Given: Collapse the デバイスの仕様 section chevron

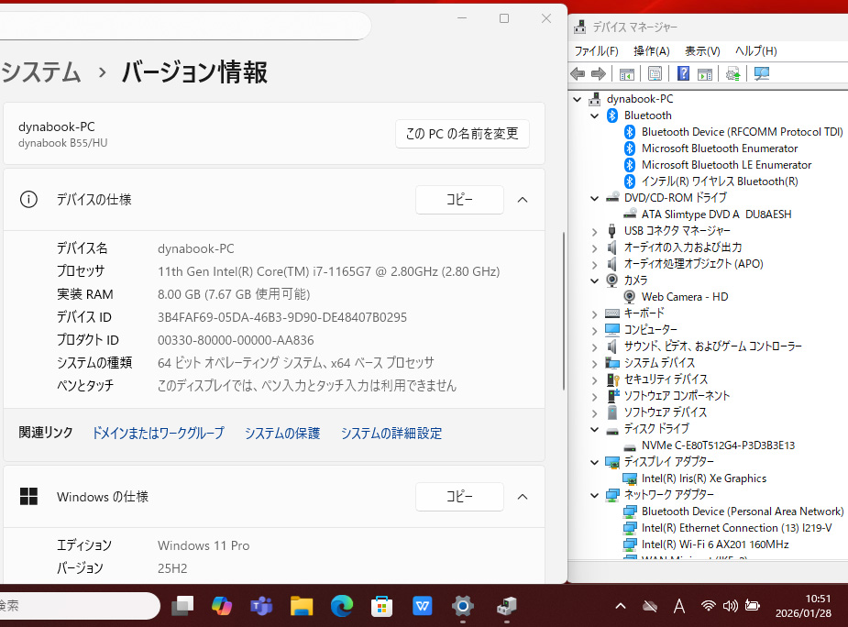Looking at the screenshot, I should pyautogui.click(x=523, y=200).
